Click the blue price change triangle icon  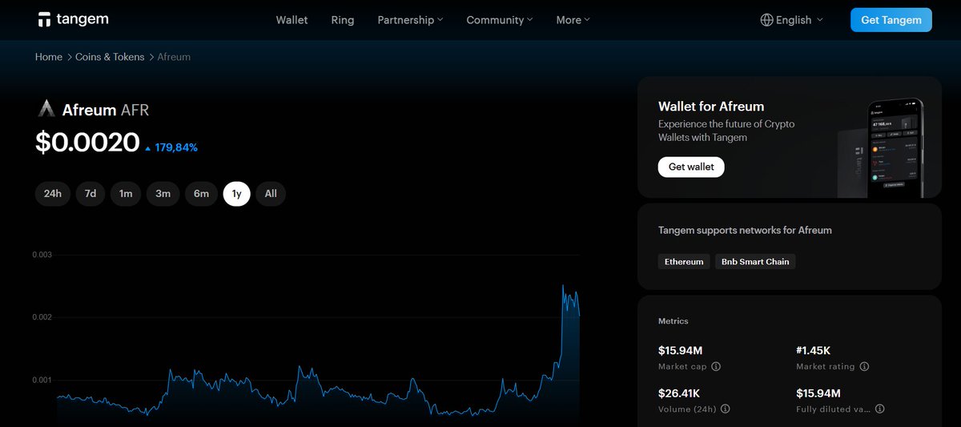pos(148,148)
